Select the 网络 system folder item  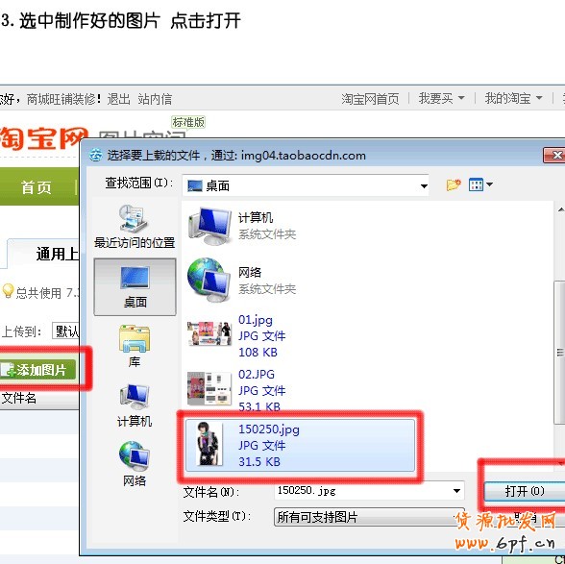coord(242,281)
